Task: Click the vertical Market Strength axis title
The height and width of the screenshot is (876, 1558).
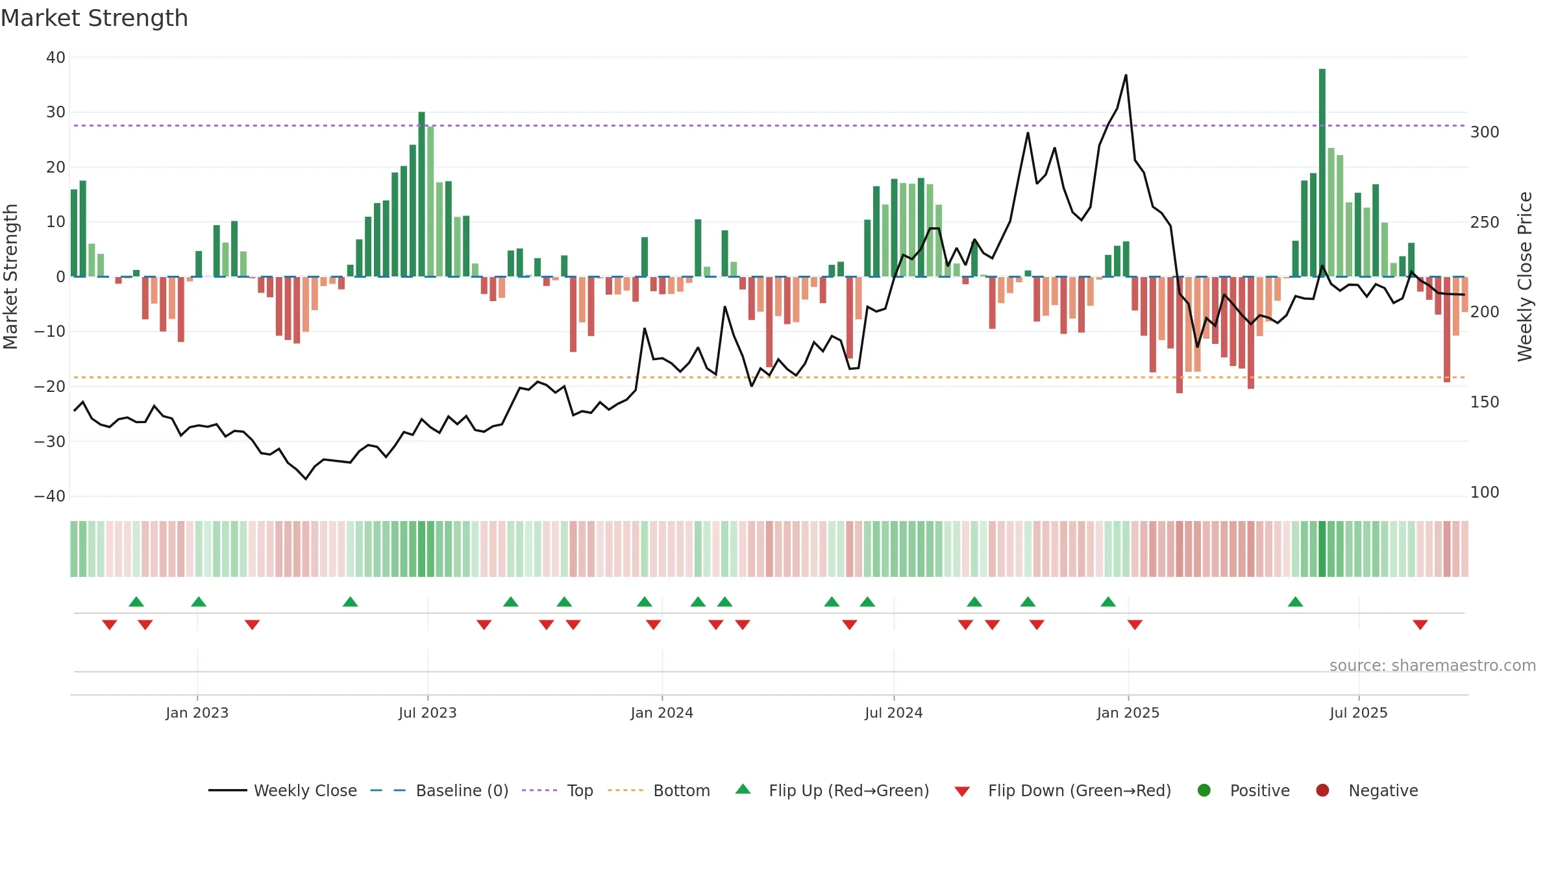Action: click(11, 276)
